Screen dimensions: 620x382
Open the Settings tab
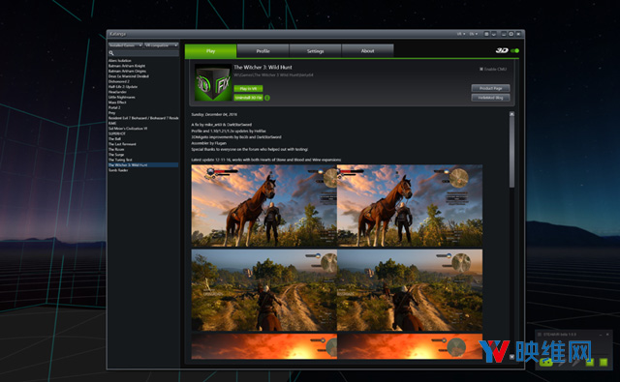tap(315, 51)
